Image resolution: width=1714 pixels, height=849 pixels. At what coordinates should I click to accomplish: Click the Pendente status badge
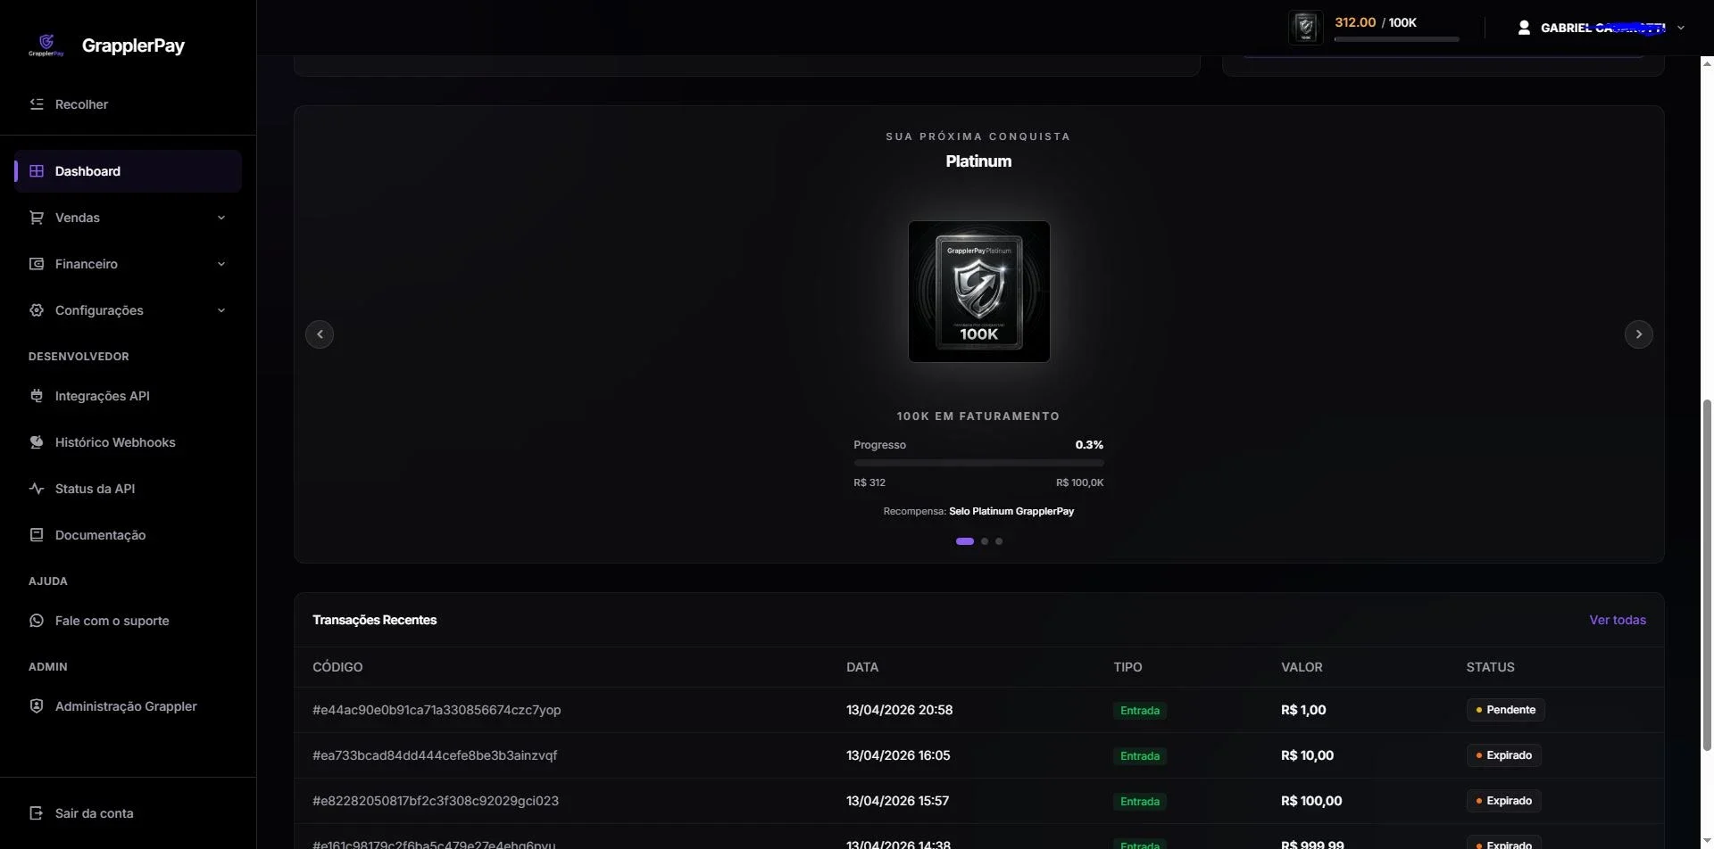point(1505,710)
